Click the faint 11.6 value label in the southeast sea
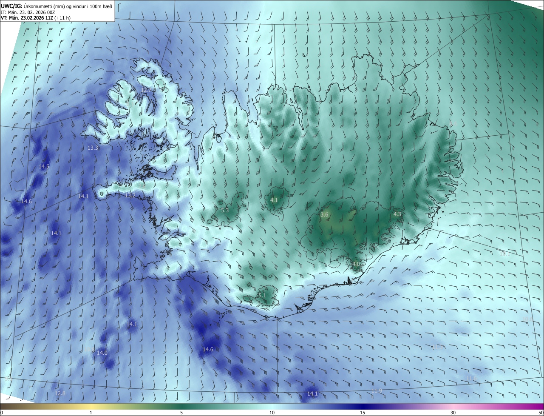 (472, 378)
